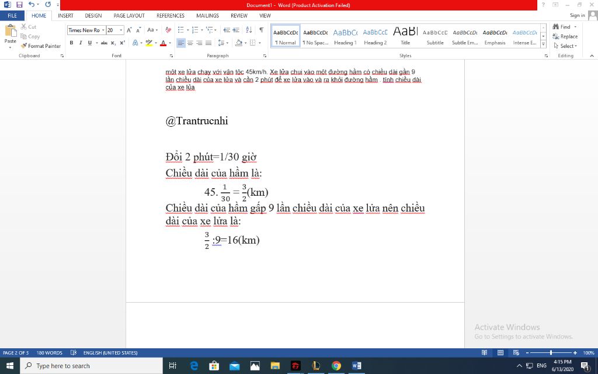Click the text highlight color button
Image resolution: width=598 pixels, height=374 pixels.
click(149, 43)
